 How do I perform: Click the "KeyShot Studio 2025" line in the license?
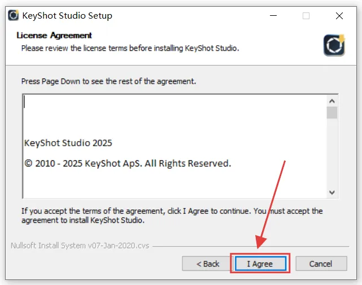[x=68, y=143]
